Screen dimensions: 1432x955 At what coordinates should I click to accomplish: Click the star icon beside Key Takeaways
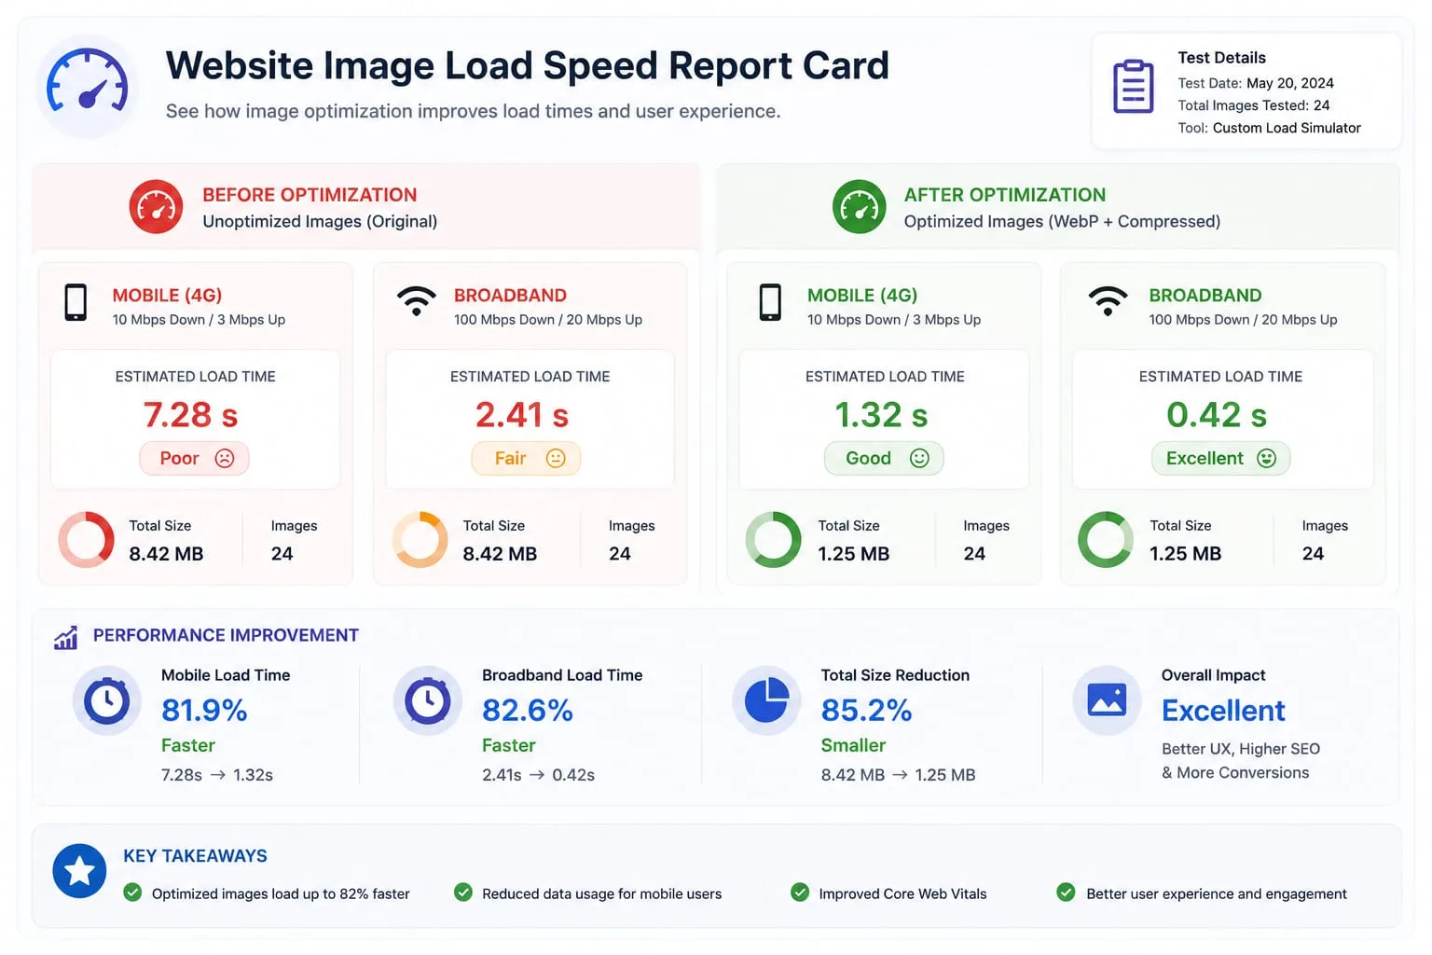pyautogui.click(x=79, y=871)
